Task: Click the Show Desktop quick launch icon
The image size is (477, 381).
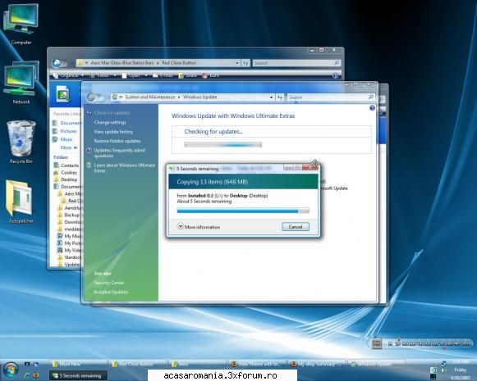Action: tap(27, 364)
